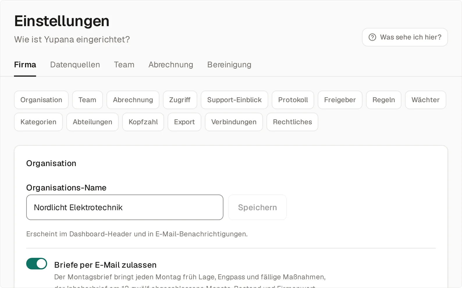The height and width of the screenshot is (288, 462).
Task: Go to the top-level Abrechnung tab
Action: tap(171, 64)
